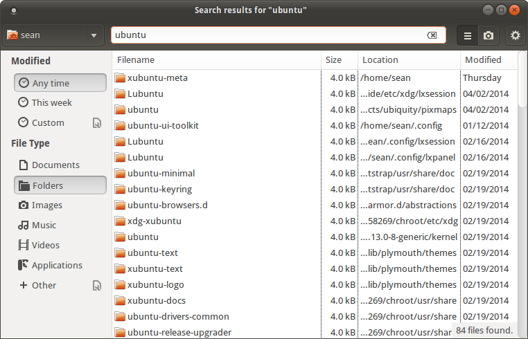Click the xubuntu-meta folder icon
528x339 pixels.
pos(120,77)
